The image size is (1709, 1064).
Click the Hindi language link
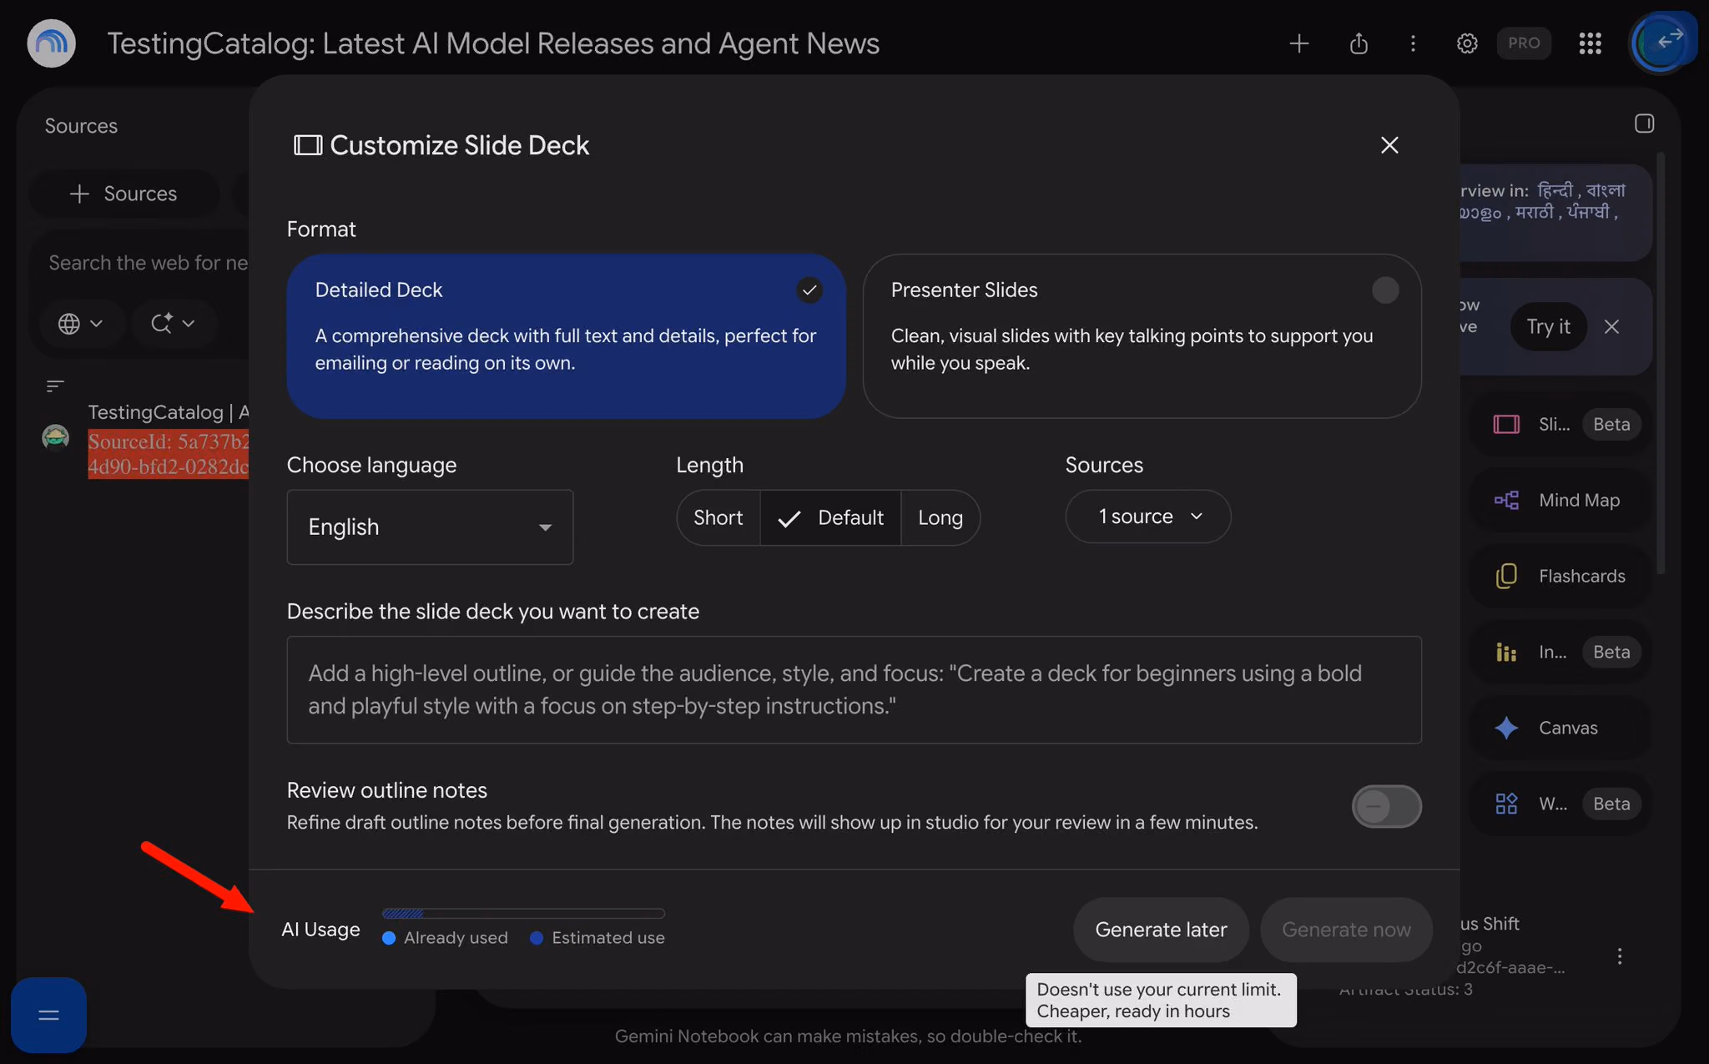[x=1554, y=190]
